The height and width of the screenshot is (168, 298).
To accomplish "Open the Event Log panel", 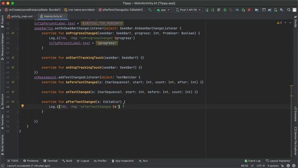I will pos(252,161).
